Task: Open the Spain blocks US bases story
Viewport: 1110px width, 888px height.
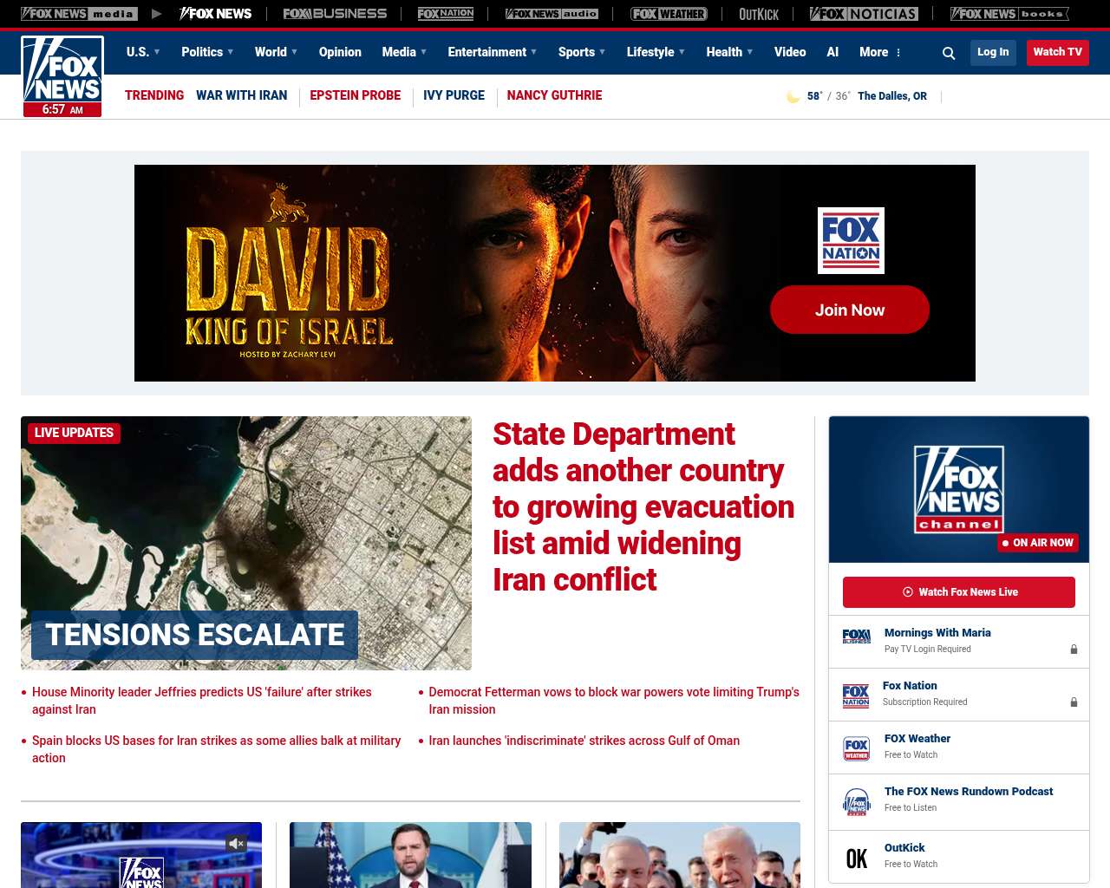Action: [217, 749]
